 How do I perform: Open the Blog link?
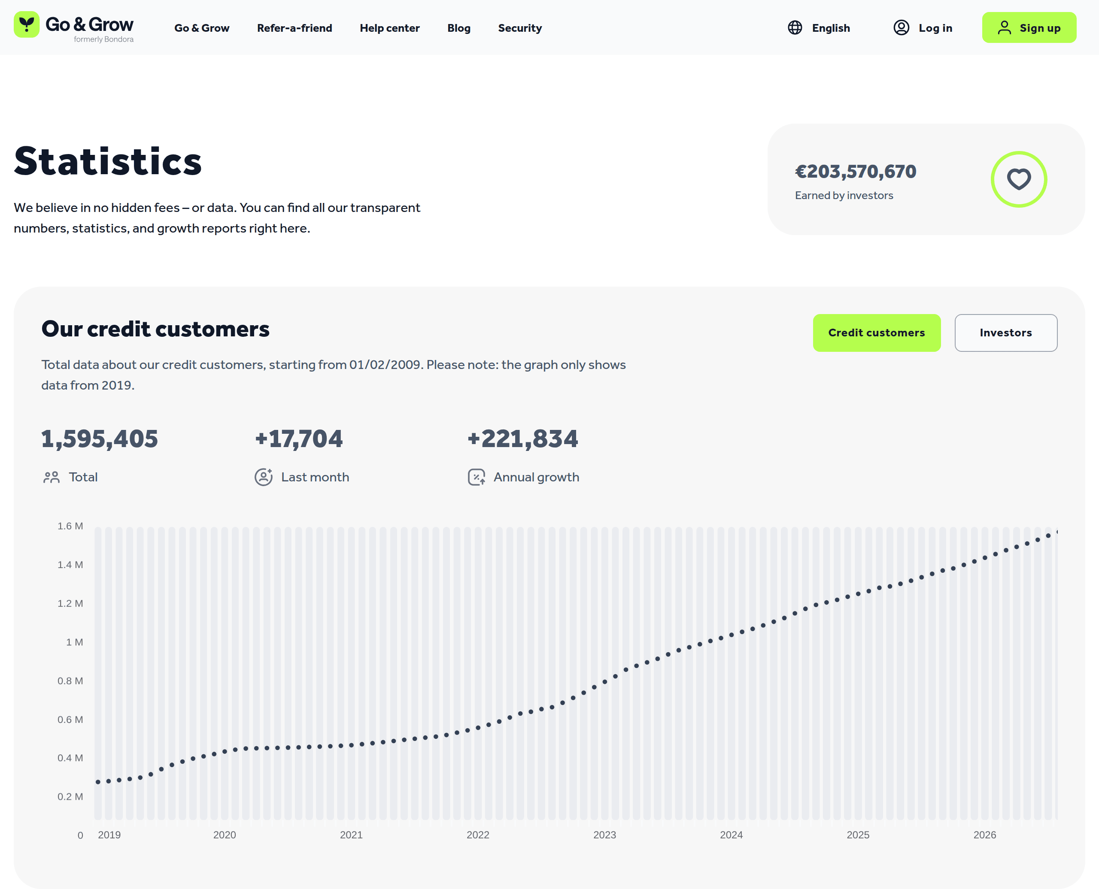click(x=458, y=28)
